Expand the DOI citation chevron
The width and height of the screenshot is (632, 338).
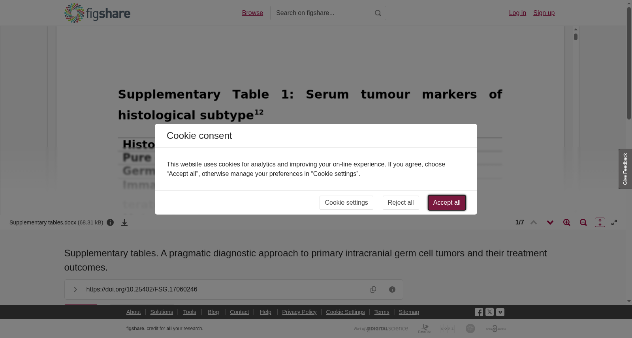tap(75, 289)
